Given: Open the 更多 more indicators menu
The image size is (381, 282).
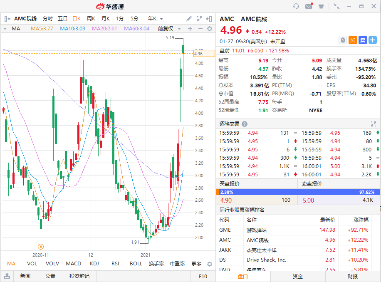Looking at the screenshot, I should tap(196, 264).
